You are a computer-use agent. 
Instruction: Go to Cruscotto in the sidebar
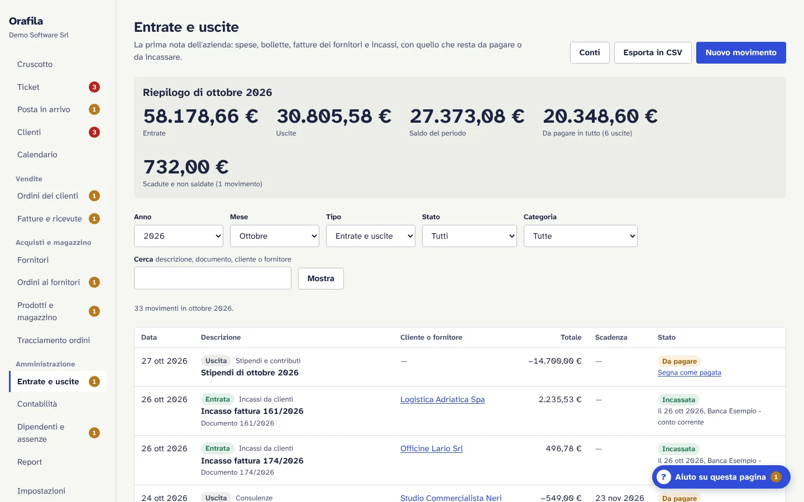pyautogui.click(x=58, y=64)
